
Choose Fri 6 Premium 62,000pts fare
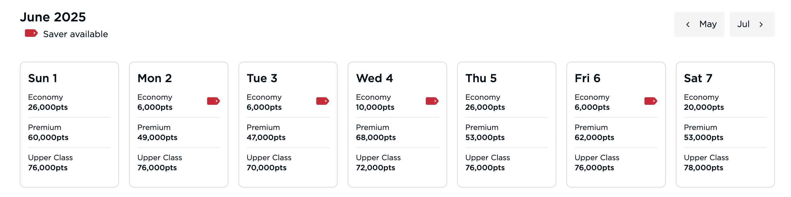coord(594,132)
